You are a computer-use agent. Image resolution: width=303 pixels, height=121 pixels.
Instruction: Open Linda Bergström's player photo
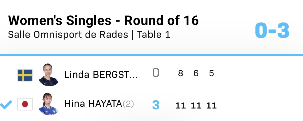coord(49,75)
